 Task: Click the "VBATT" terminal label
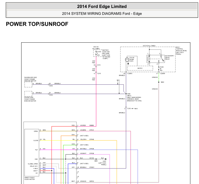35,171
